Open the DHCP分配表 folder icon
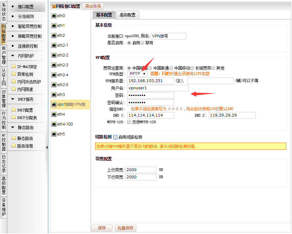This screenshot has width=292, height=234. [x=13, y=118]
